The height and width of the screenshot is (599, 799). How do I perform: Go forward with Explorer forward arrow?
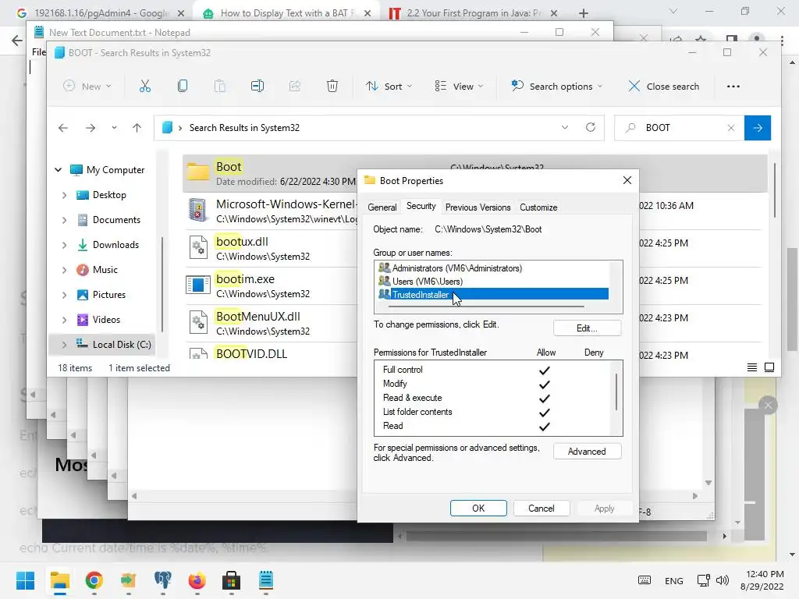[x=91, y=128]
